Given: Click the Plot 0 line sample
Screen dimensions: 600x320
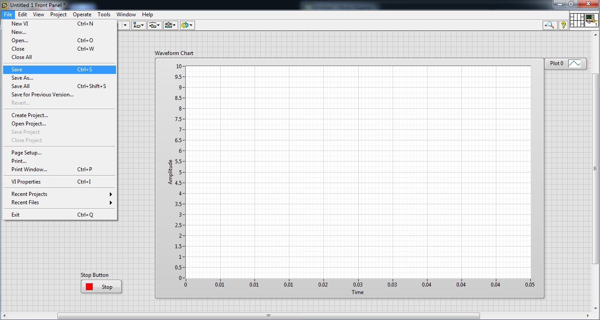Looking at the screenshot, I should (574, 63).
